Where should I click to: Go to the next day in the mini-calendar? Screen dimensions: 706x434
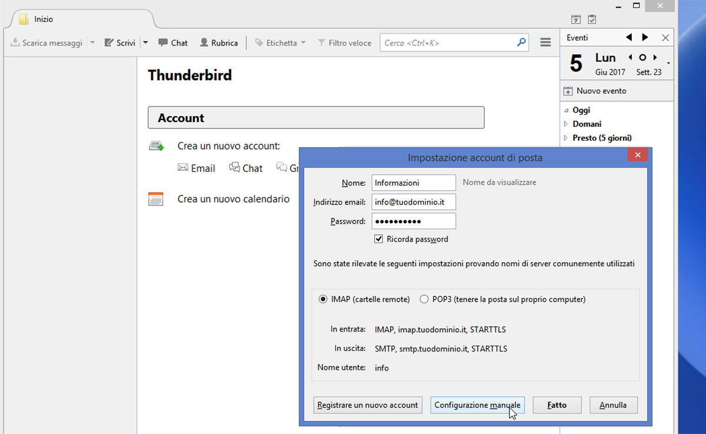point(655,58)
